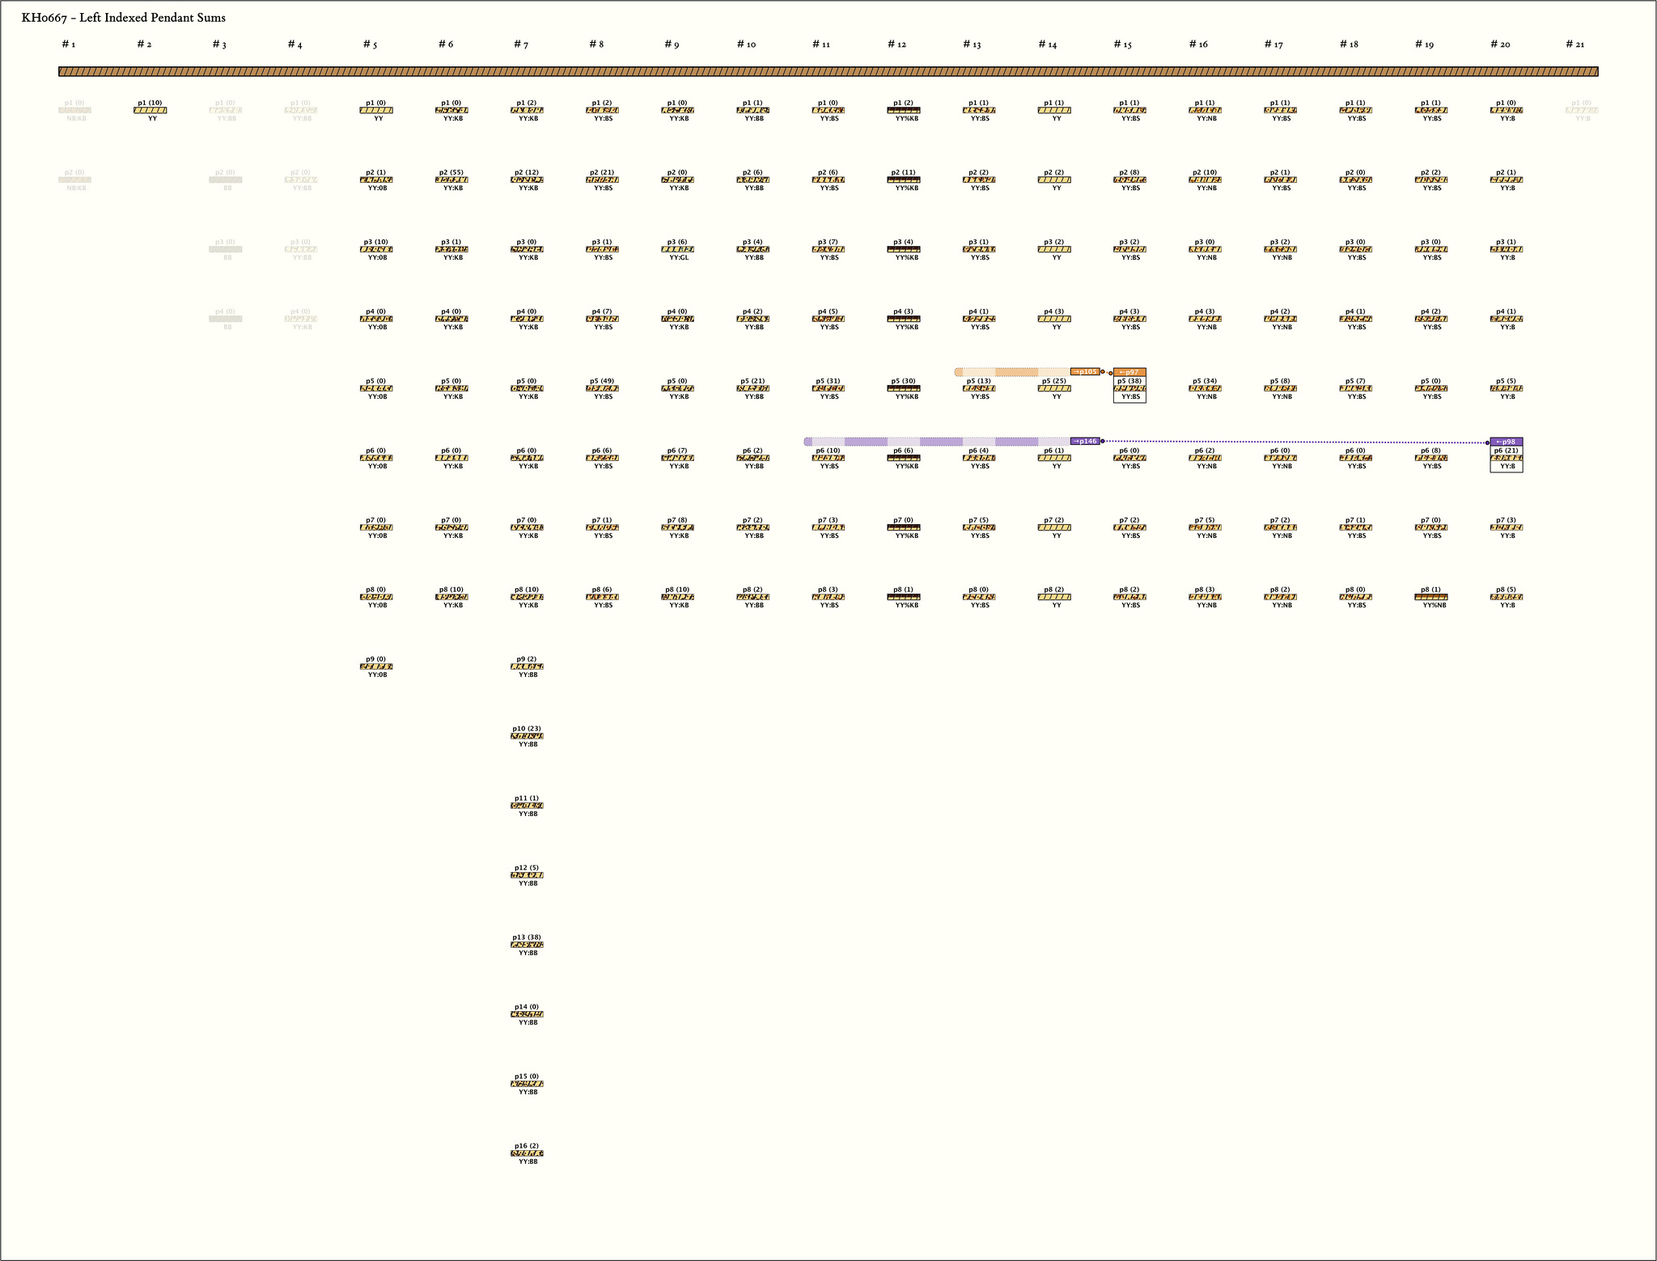
Task: Click the primary cord bar at top
Action: (x=828, y=72)
